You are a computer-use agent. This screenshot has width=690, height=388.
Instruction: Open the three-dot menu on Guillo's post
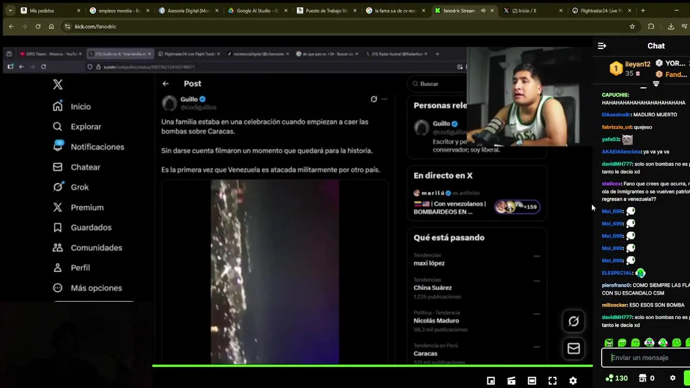384,99
